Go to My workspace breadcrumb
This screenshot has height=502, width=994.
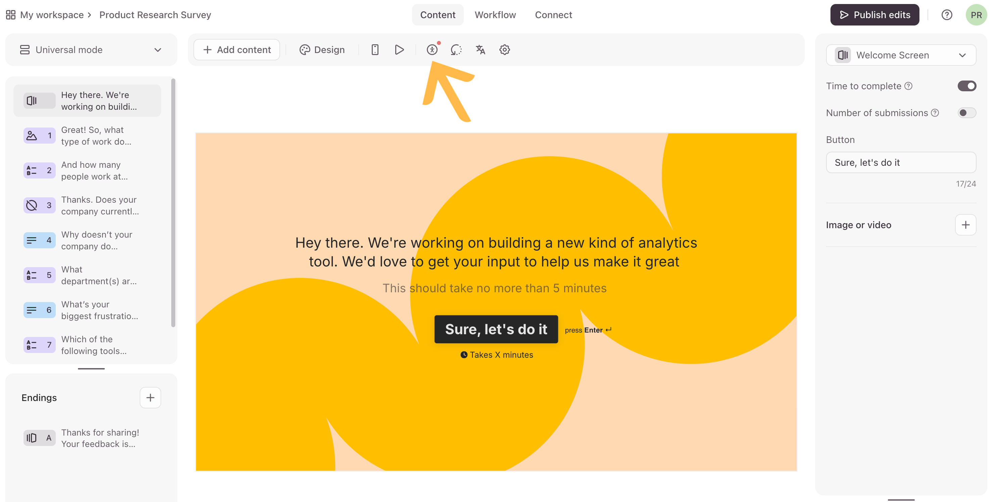pos(52,15)
